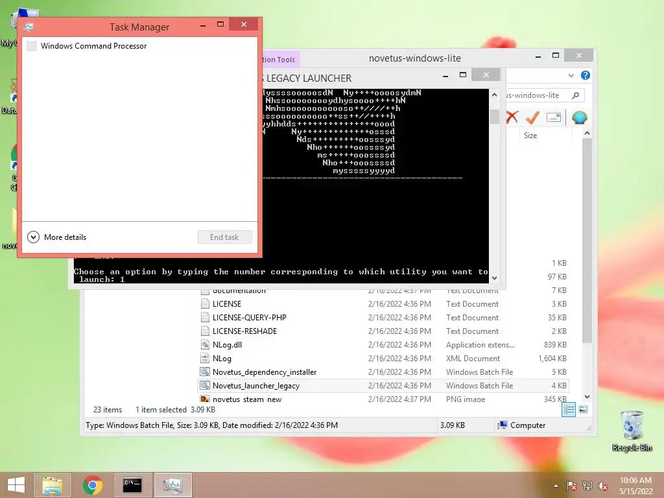Click the End task button
This screenshot has height=498, width=664.
[x=224, y=237]
